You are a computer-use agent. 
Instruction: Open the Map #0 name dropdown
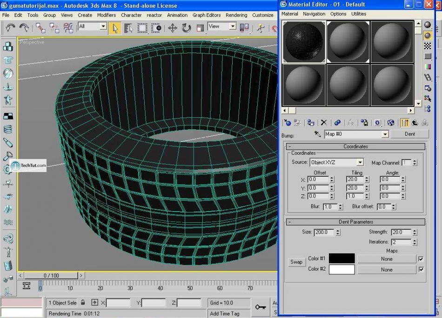tap(385, 134)
